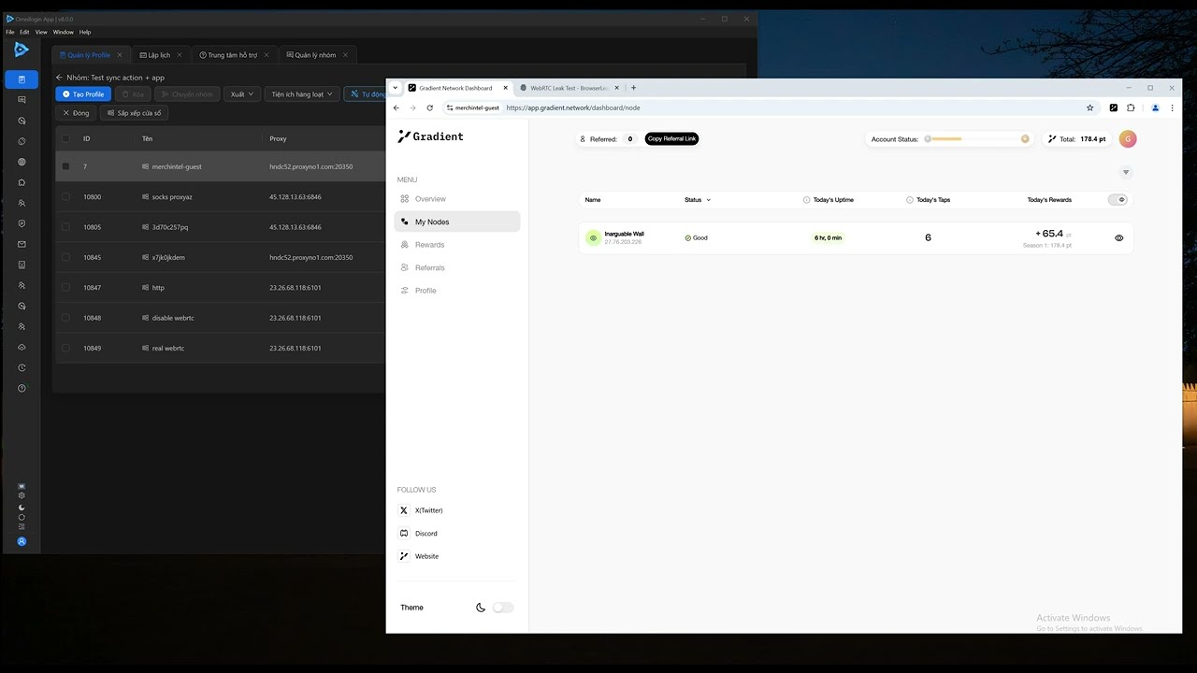
Task: Open the browser profile avatar icon
Action: [1155, 107]
